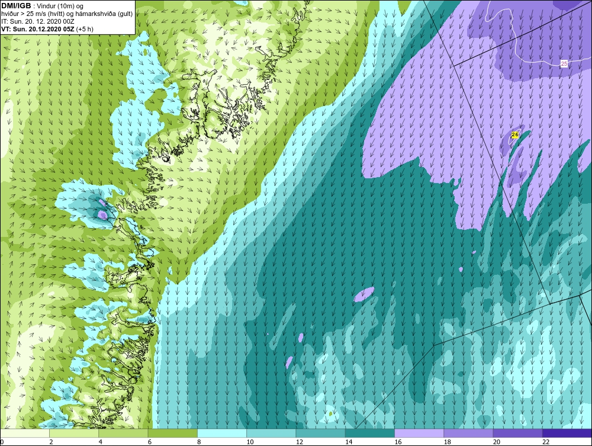Screen dimensions: 592x446
Task: Click the yellow 26 maximum gust label
Action: [515, 134]
